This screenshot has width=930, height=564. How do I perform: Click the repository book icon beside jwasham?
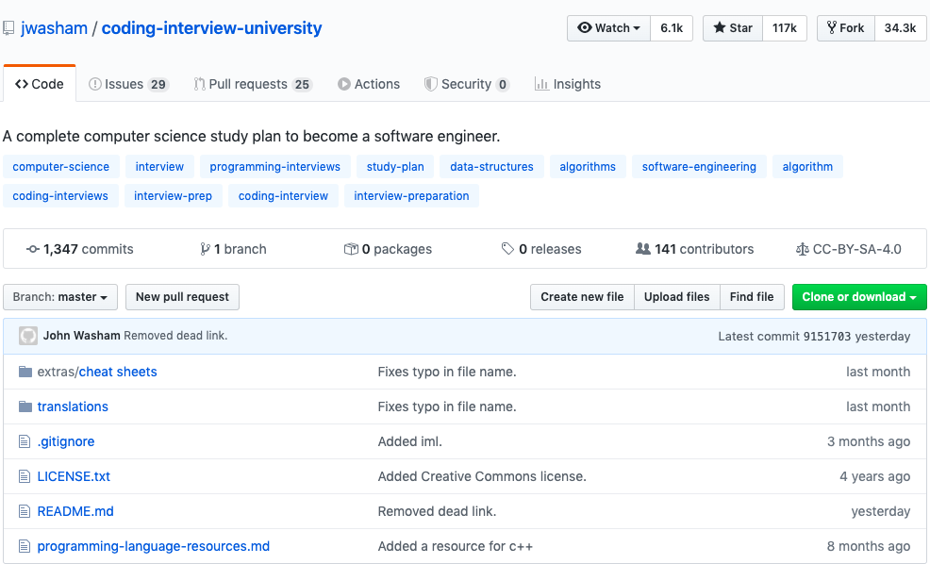click(x=8, y=28)
